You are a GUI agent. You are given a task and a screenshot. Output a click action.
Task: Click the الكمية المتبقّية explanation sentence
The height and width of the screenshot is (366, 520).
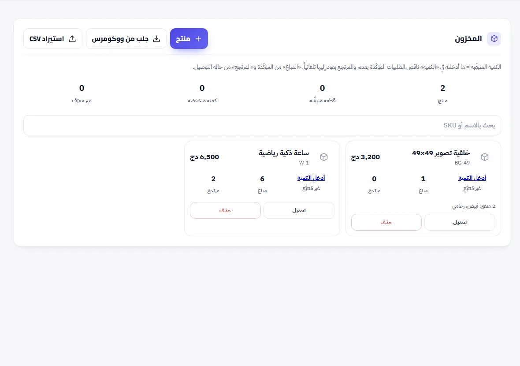tap(347, 67)
